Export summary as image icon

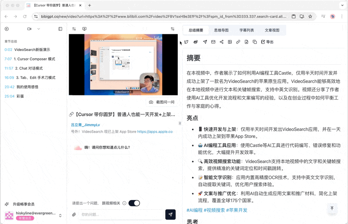click(x=230, y=42)
